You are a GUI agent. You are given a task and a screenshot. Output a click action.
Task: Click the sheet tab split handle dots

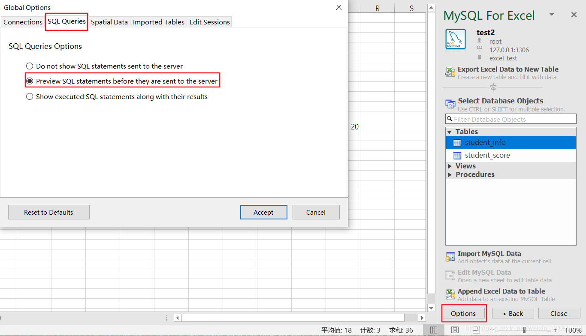(x=167, y=318)
